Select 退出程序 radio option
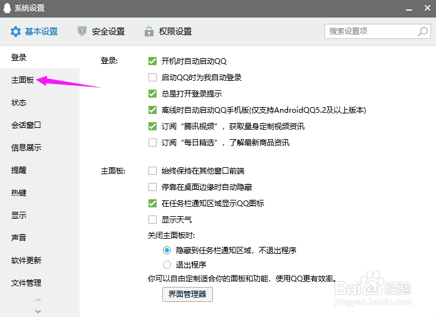 167,264
